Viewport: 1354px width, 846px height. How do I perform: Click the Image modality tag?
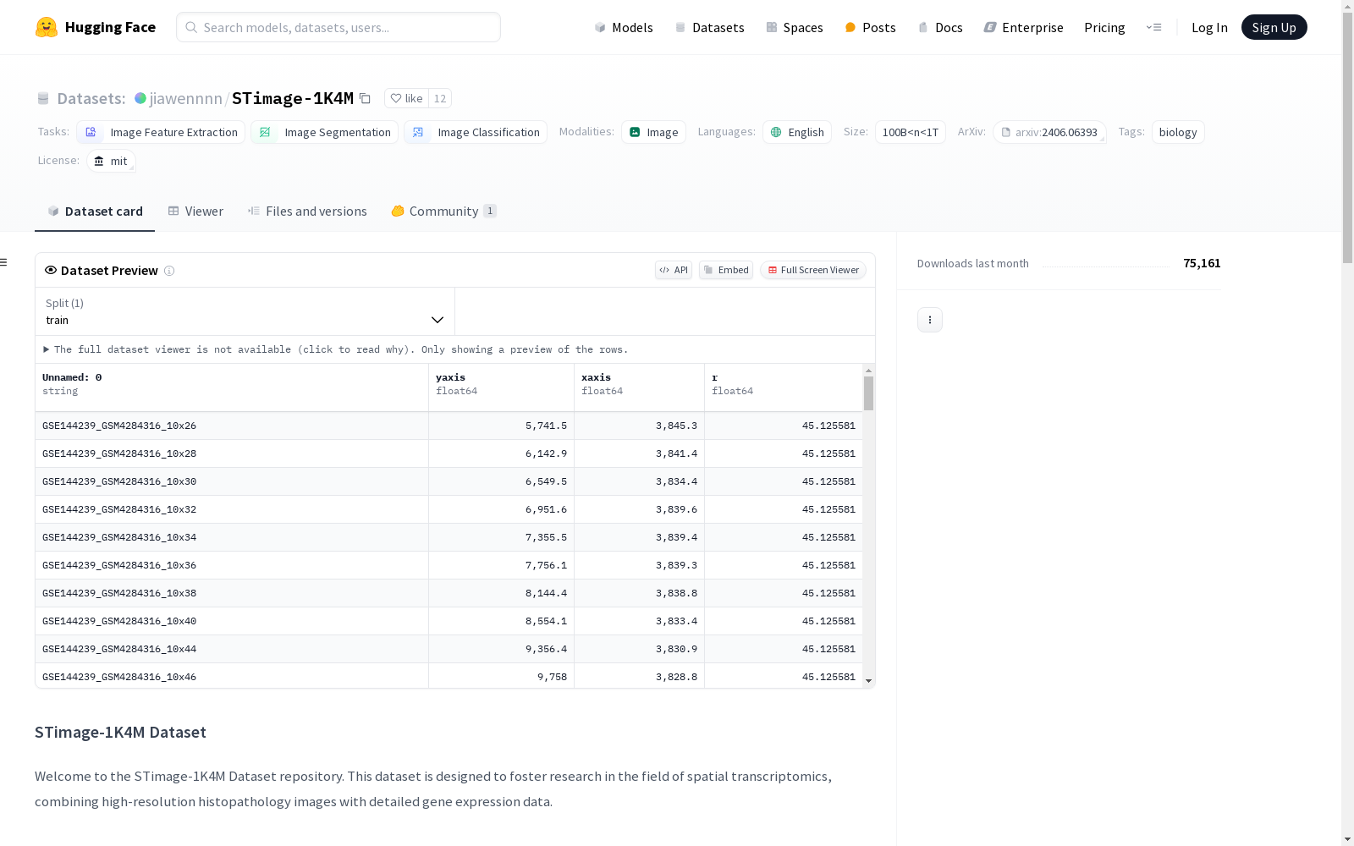653,132
